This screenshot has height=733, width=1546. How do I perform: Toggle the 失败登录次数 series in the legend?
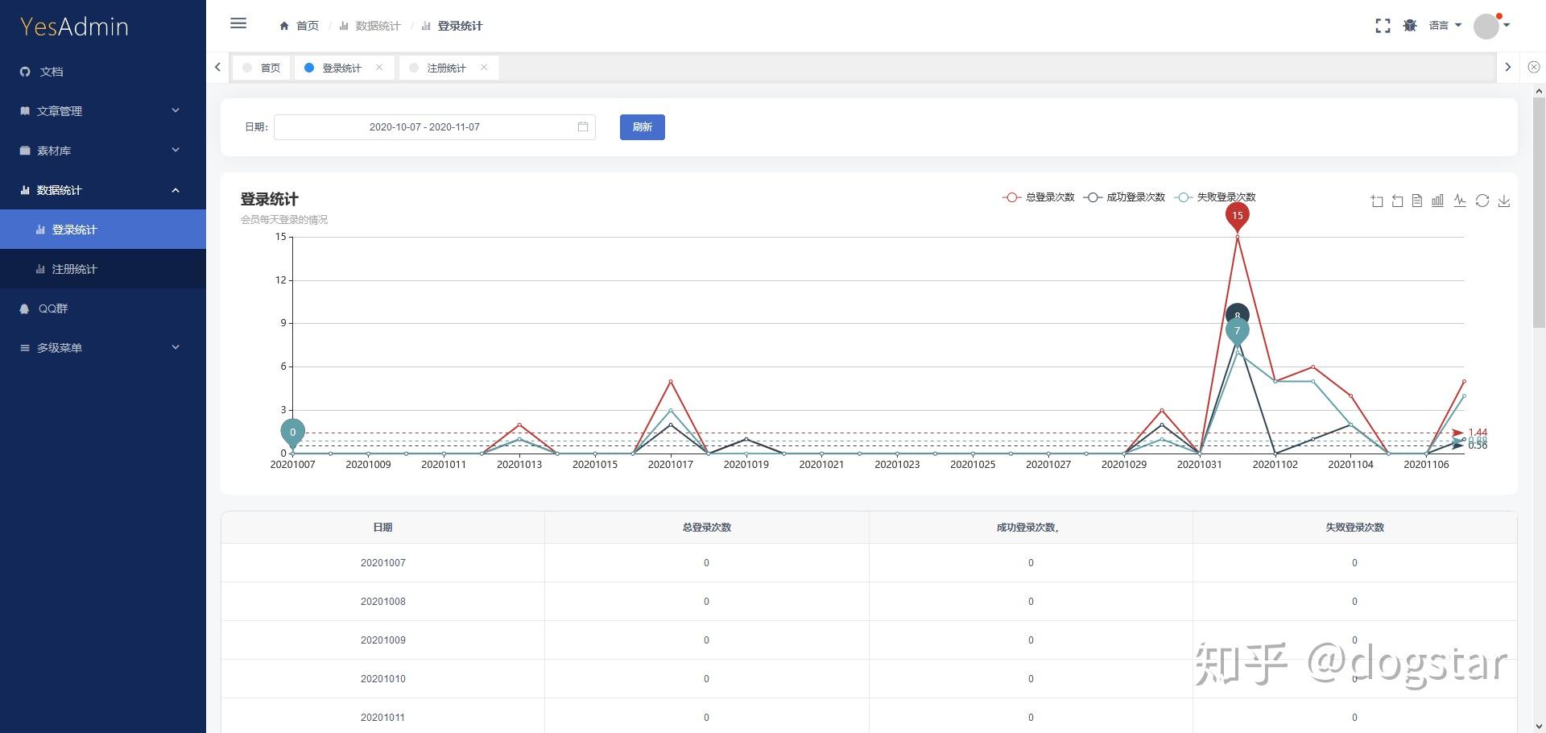coord(1215,197)
